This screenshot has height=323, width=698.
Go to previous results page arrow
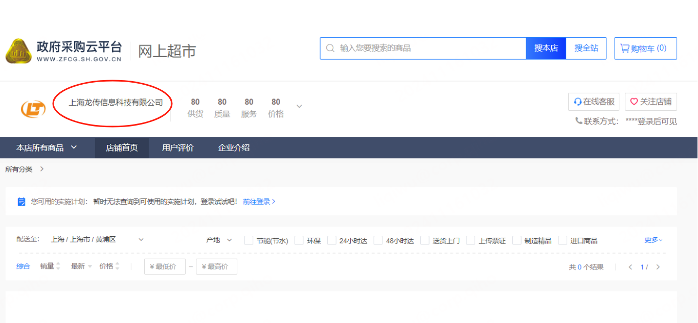click(631, 267)
